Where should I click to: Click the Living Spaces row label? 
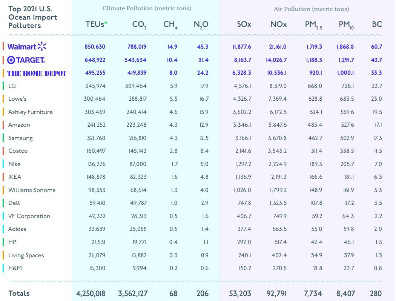(26, 255)
